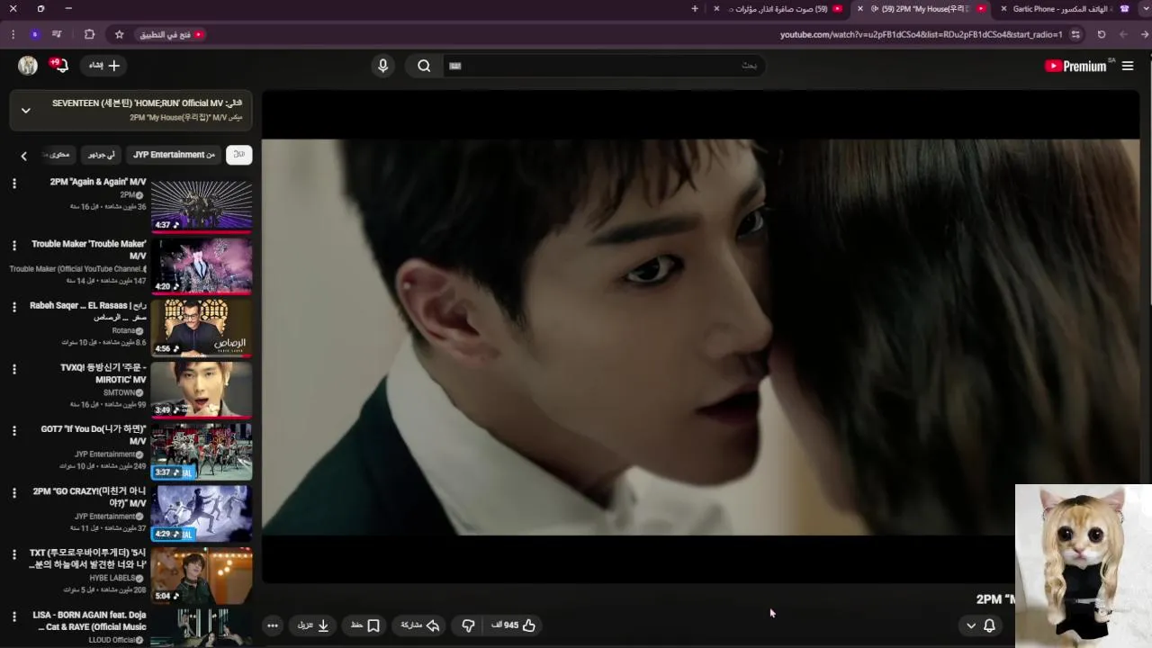Click the youtube.com address bar URL
1152x648 pixels.
click(921, 34)
